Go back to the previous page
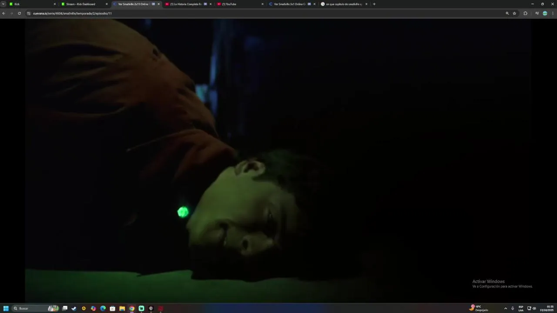Viewport: 557px width, 313px height. click(3, 13)
